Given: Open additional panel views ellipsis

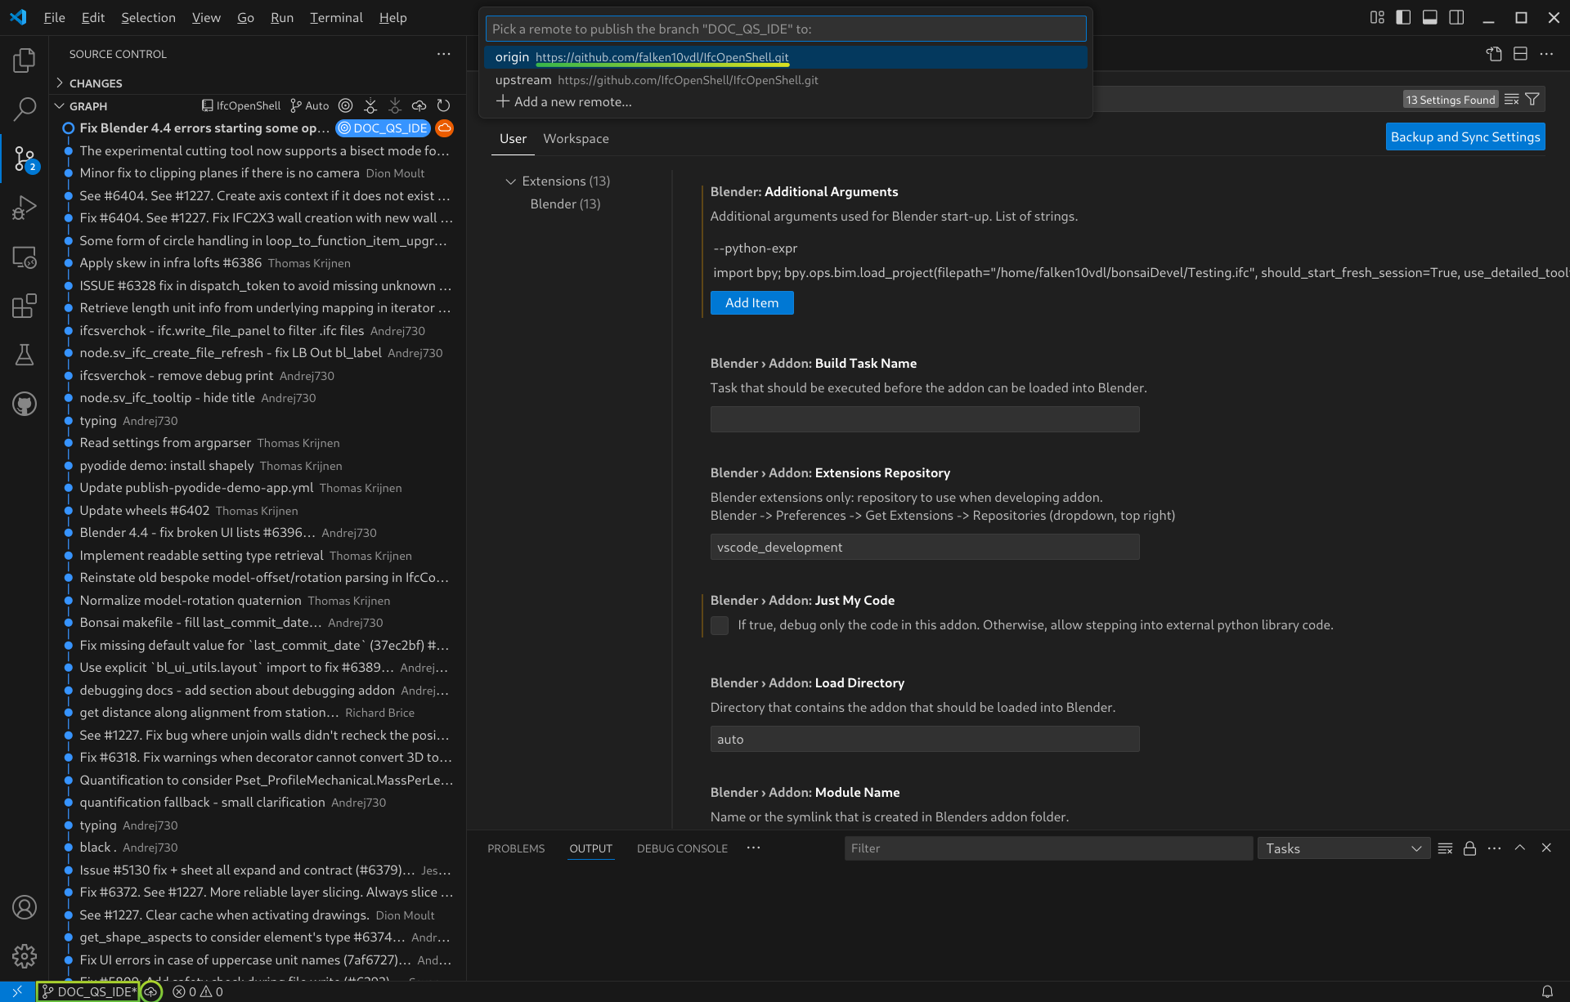Looking at the screenshot, I should point(753,848).
